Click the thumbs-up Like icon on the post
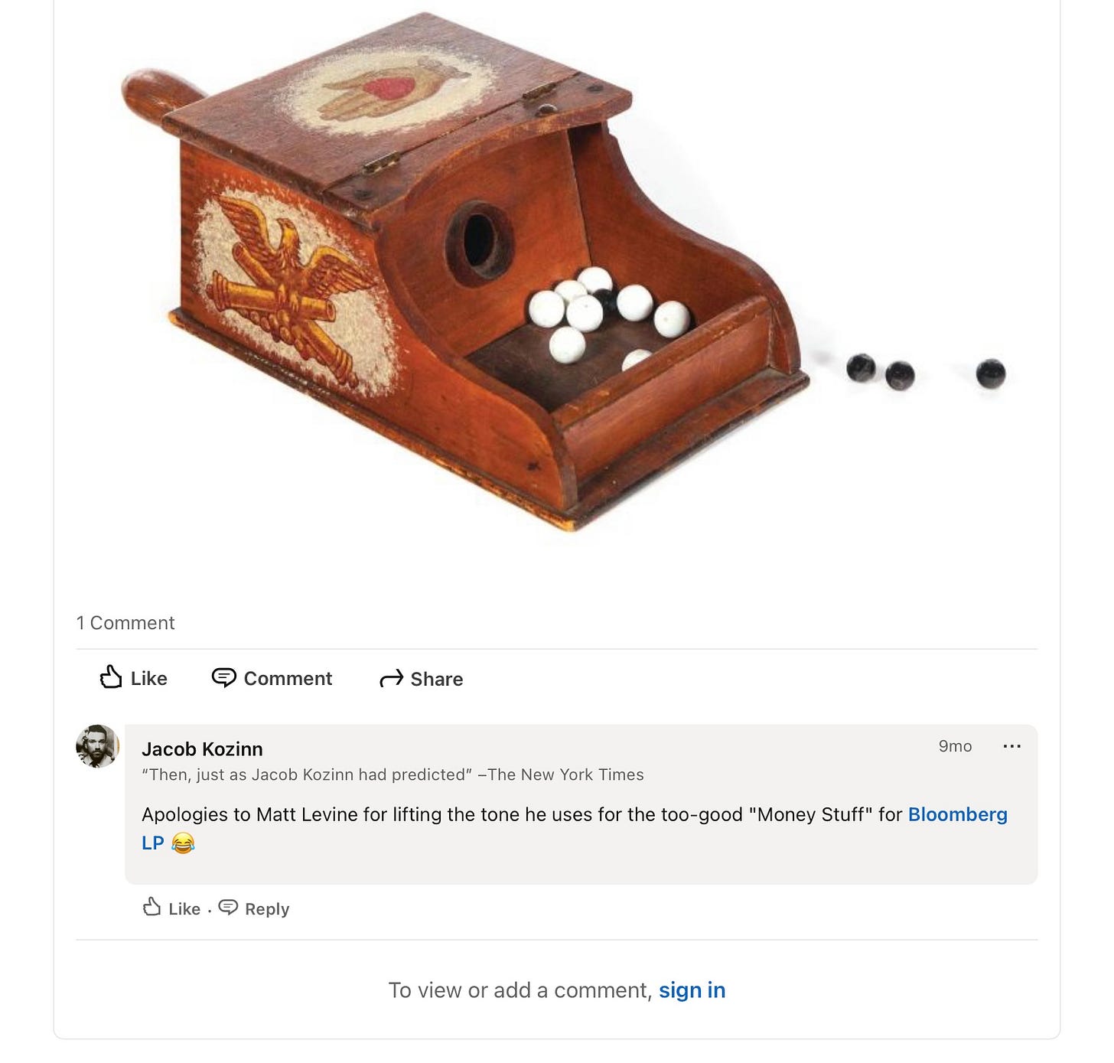1114x1063 pixels. tap(111, 677)
